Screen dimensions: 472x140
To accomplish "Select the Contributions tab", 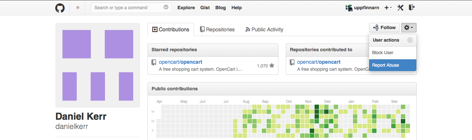I will coord(171,29).
